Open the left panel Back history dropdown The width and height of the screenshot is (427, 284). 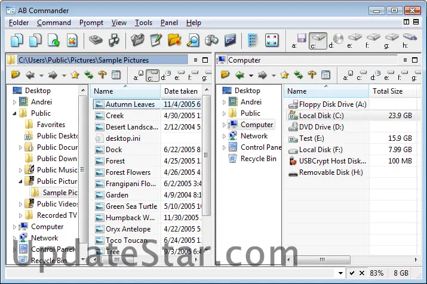click(41, 75)
